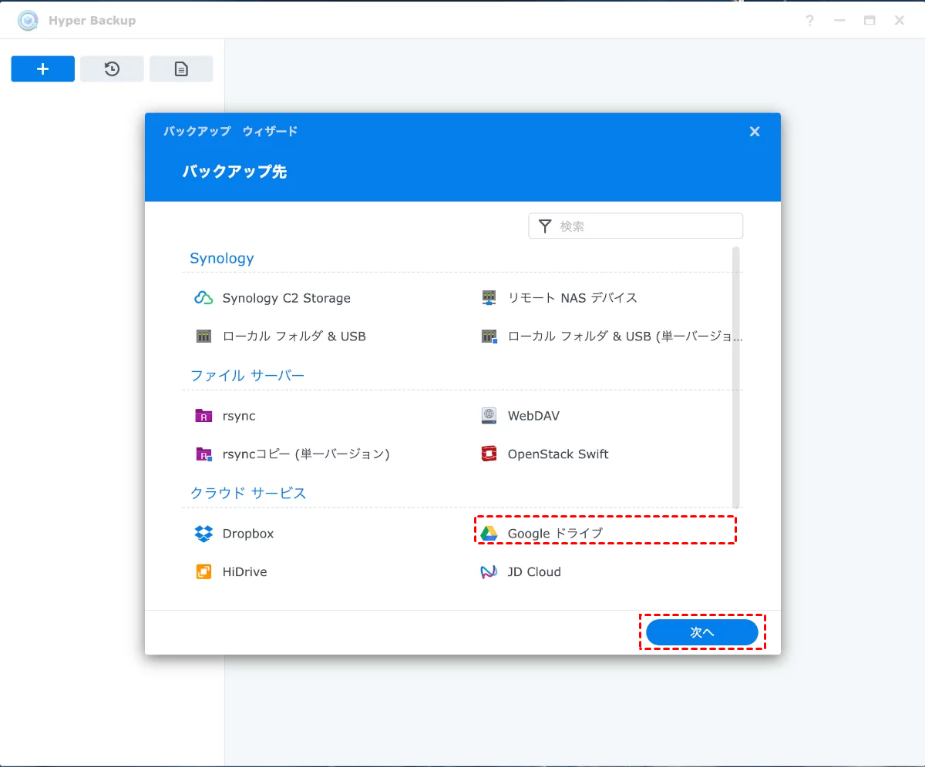Click the funnel filter icon
925x767 pixels.
tap(545, 226)
